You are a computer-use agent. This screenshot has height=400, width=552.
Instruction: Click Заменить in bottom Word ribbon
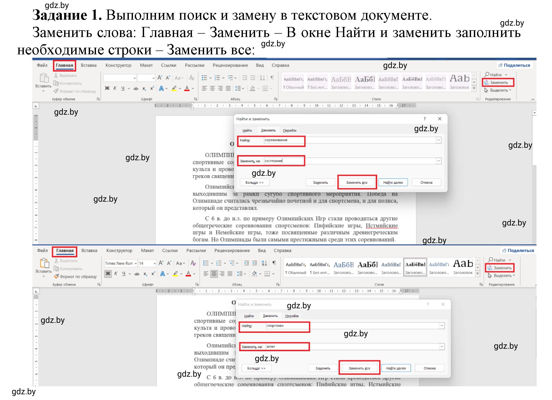tap(500, 268)
